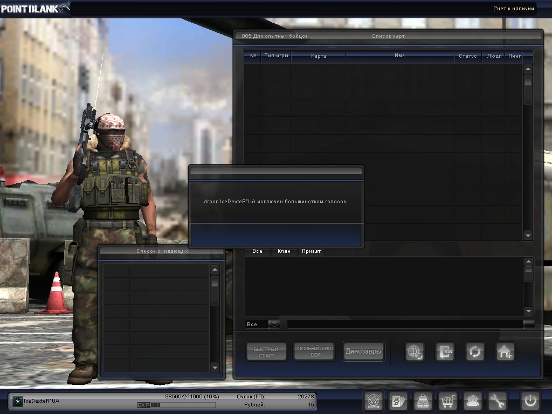Click the power exit icon
The image size is (552, 414).
click(530, 401)
